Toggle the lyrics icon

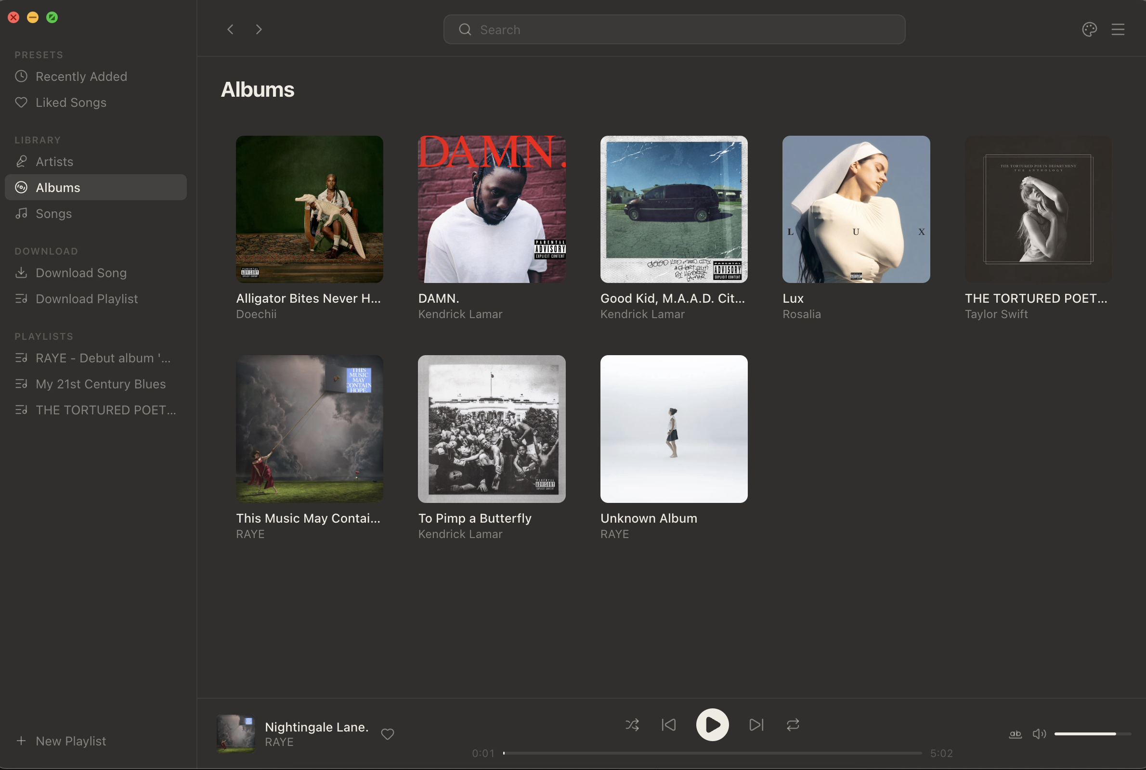coord(1015,733)
